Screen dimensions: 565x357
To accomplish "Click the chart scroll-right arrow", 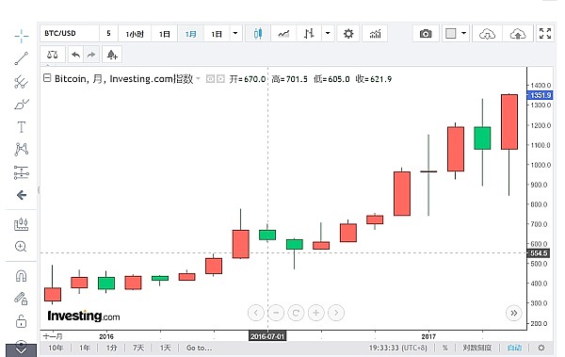I will click(336, 313).
